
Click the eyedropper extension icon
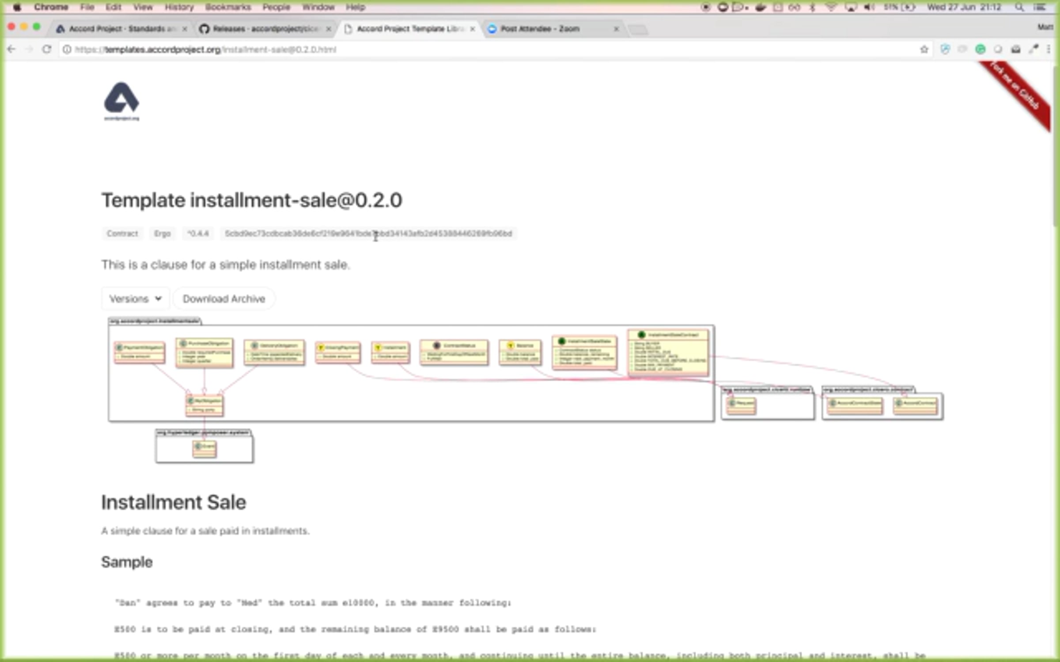coord(1033,49)
